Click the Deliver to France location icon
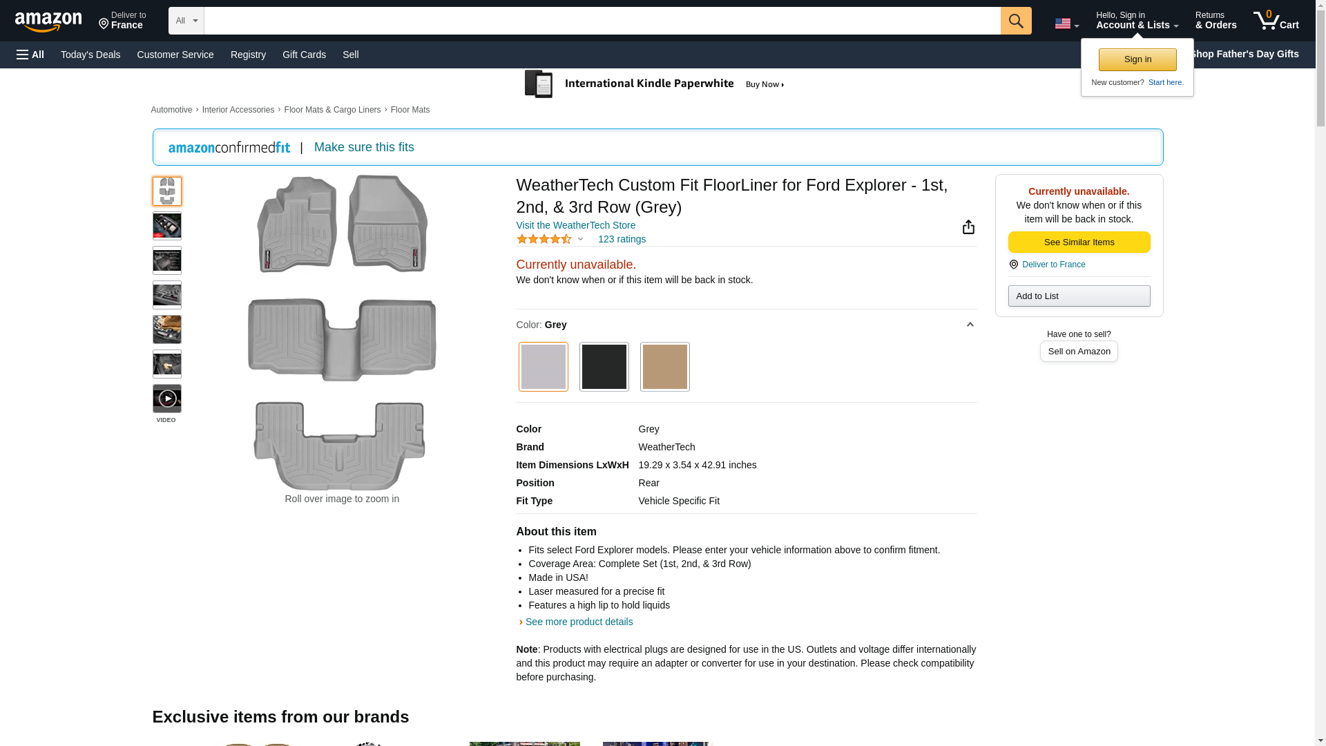Viewport: 1326px width, 746px height. click(x=1014, y=265)
